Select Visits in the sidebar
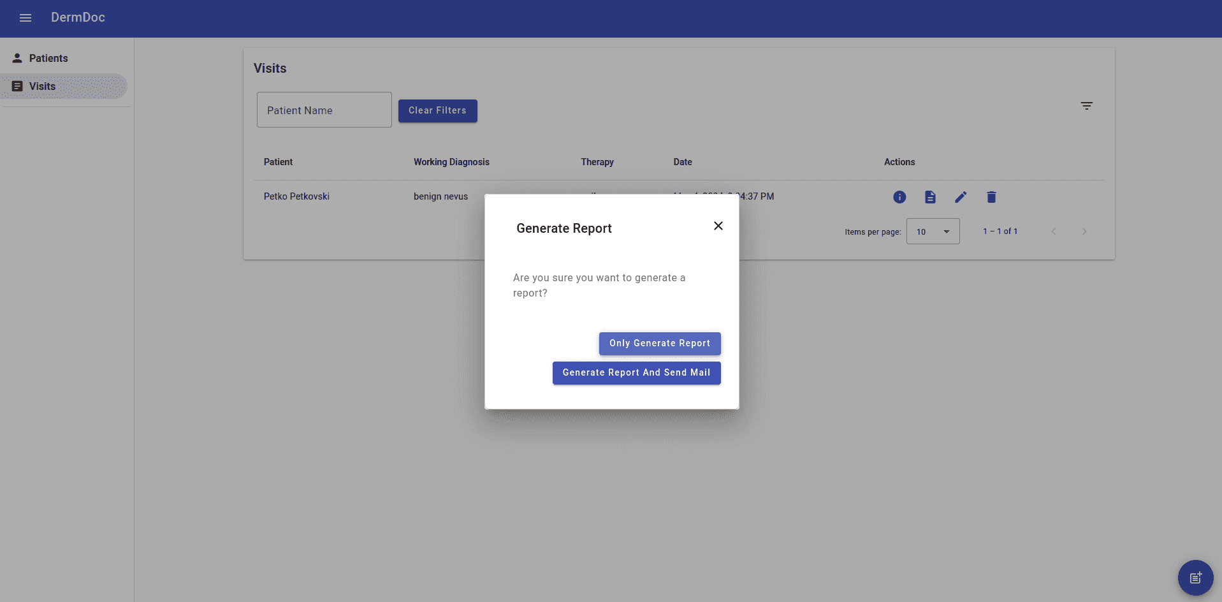Screen dimensions: 1222x602 click(x=43, y=86)
